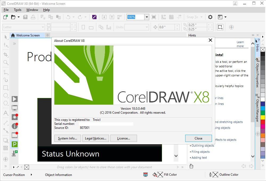Select the Transparency checkerboard tool
Image resolution: width=266 pixels, height=181 pixels.
[x=6, y=148]
